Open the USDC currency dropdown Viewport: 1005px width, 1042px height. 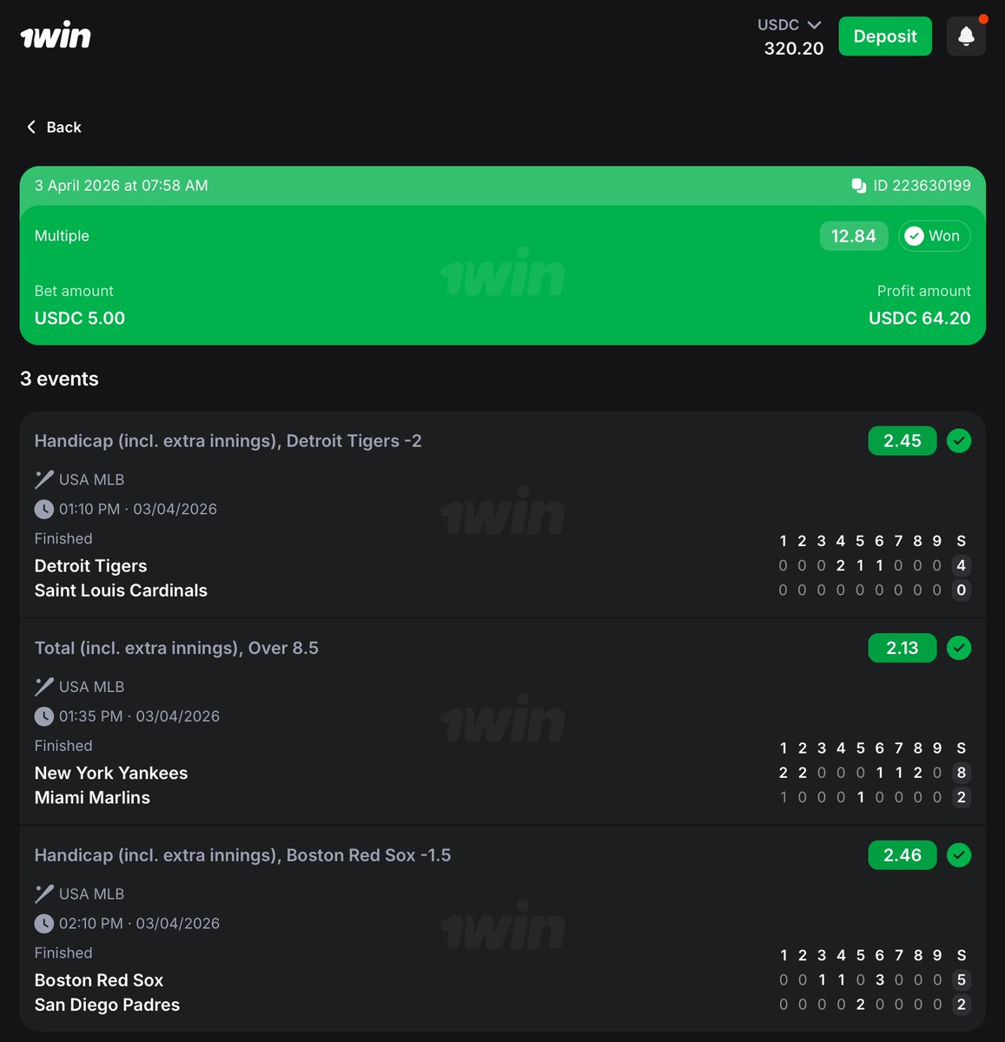click(789, 25)
